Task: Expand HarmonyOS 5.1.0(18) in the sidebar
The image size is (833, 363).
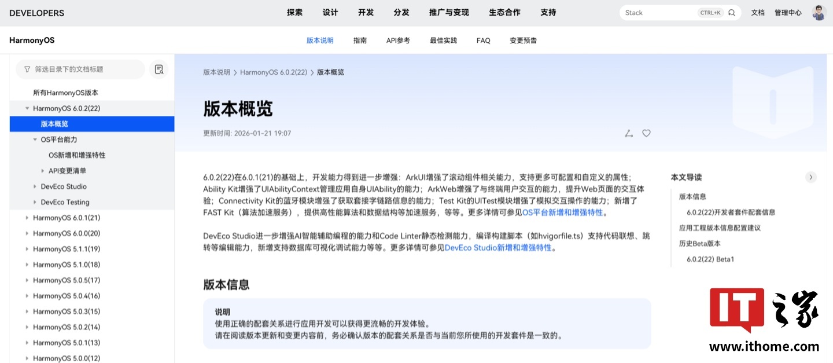Action: click(27, 265)
